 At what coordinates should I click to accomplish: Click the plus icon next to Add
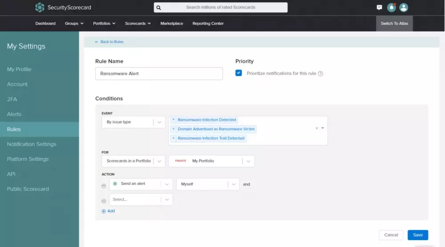[104, 211]
